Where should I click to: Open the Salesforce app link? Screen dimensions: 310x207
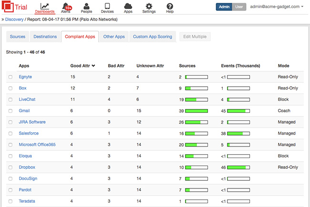(x=30, y=133)
